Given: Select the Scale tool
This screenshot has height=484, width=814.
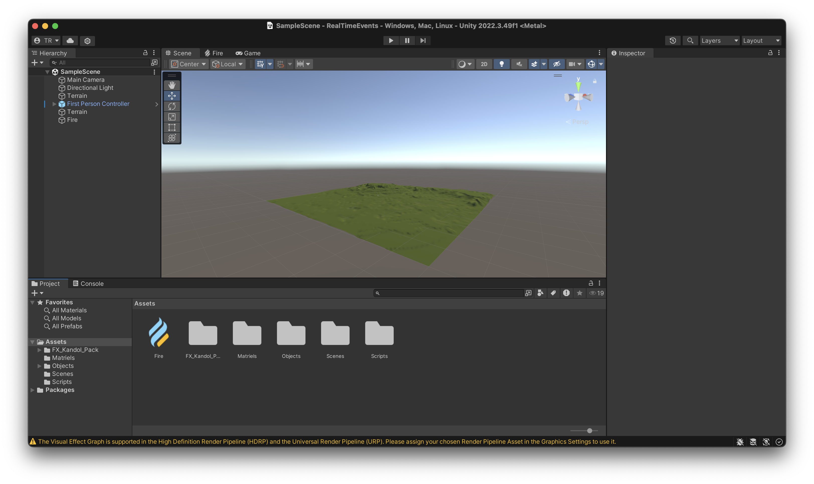Looking at the screenshot, I should pos(172,117).
